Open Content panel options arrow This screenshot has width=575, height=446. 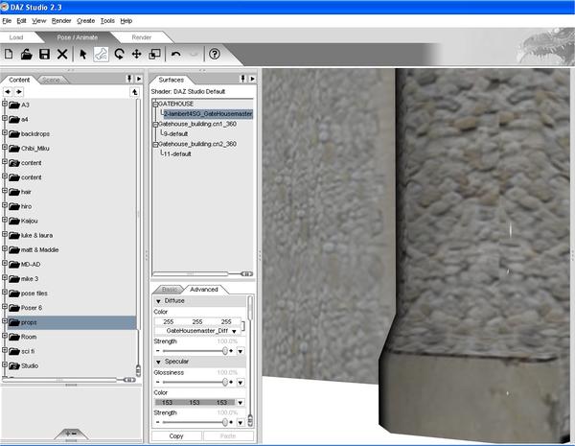[x=139, y=79]
